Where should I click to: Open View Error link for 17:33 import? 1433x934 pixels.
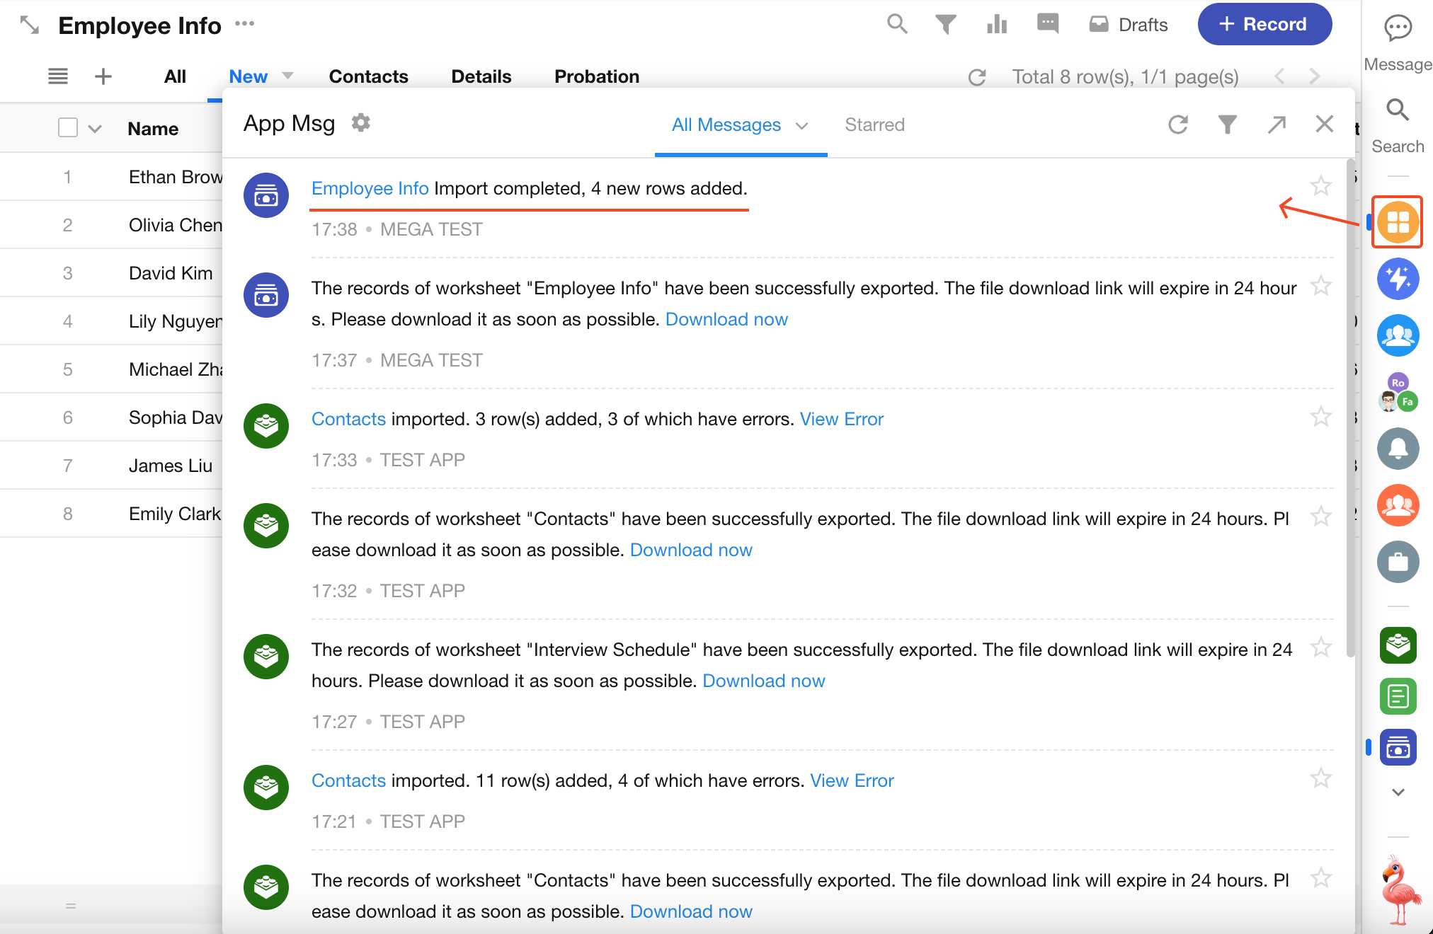click(842, 419)
